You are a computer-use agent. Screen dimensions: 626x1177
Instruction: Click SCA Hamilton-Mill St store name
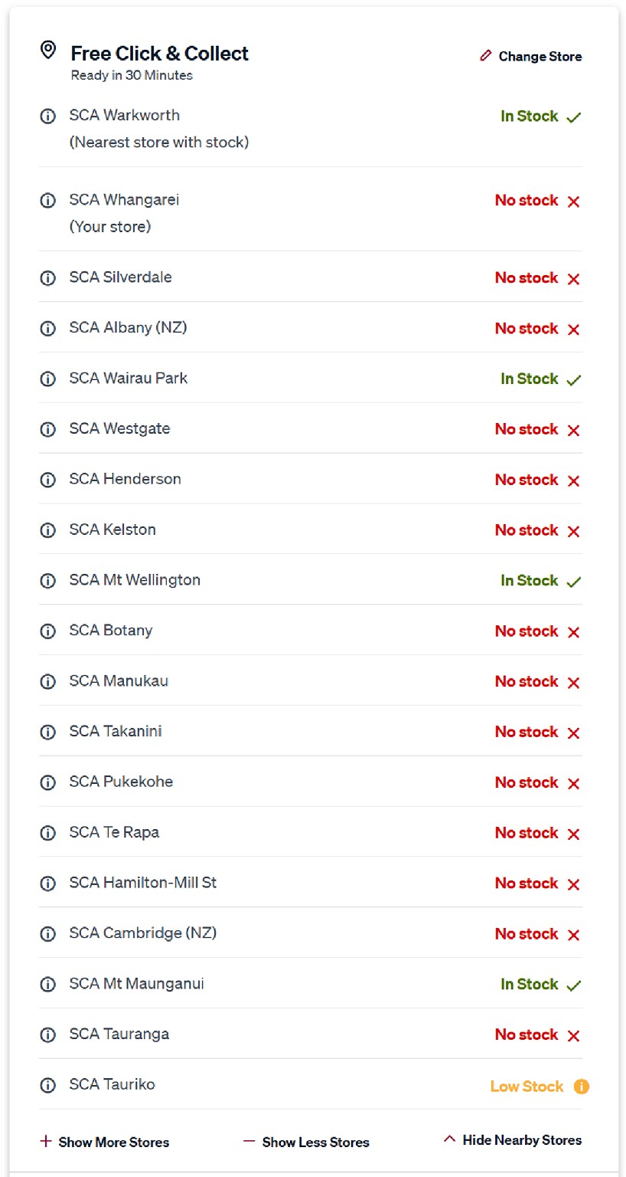pos(142,883)
